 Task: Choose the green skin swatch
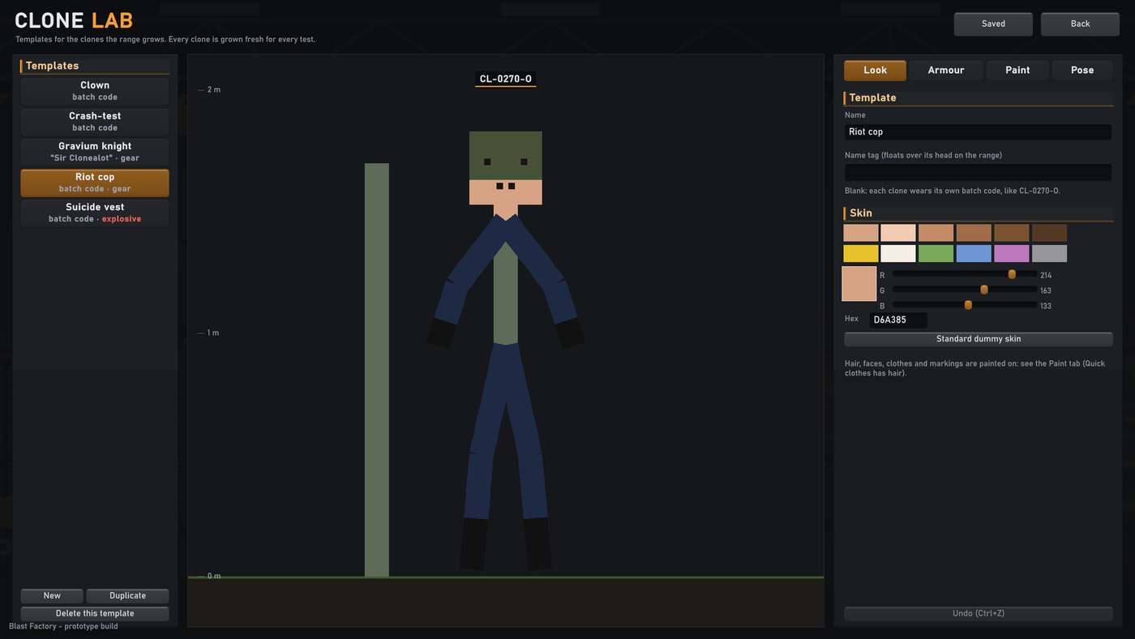(936, 254)
